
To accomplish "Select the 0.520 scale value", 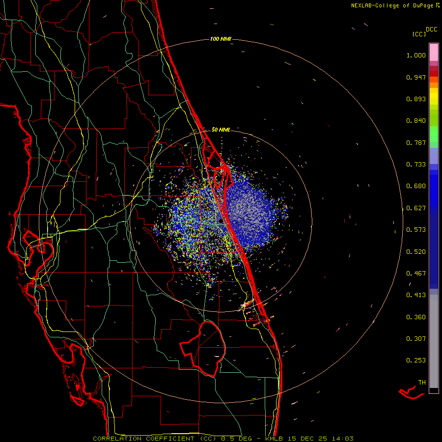I will (x=416, y=252).
